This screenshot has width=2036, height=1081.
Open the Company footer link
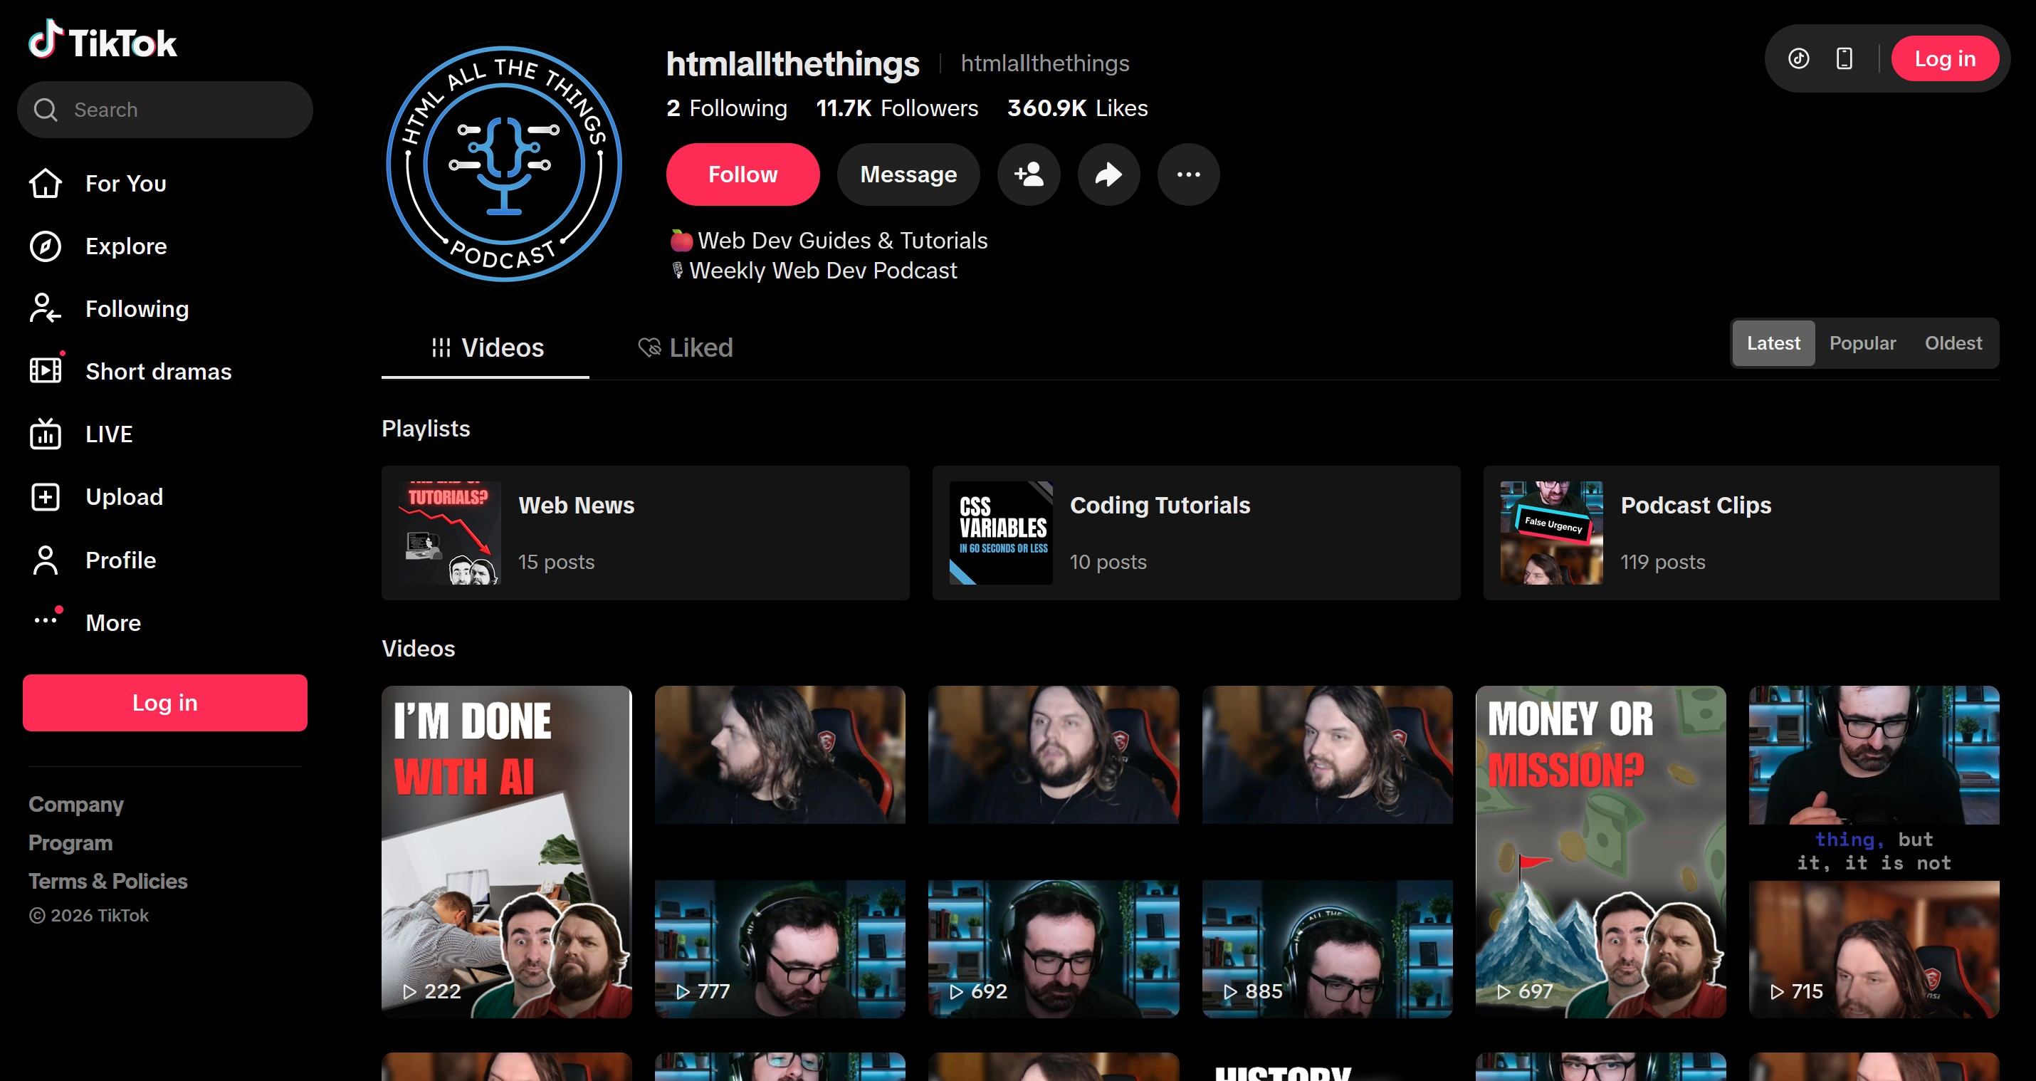point(76,804)
